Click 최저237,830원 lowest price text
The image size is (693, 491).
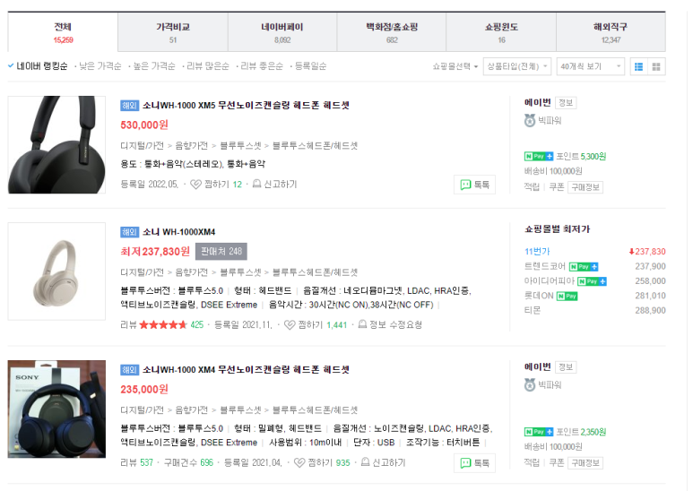(155, 252)
